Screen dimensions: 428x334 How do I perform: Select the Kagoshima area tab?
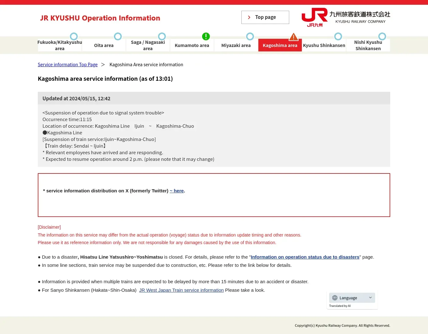280,45
